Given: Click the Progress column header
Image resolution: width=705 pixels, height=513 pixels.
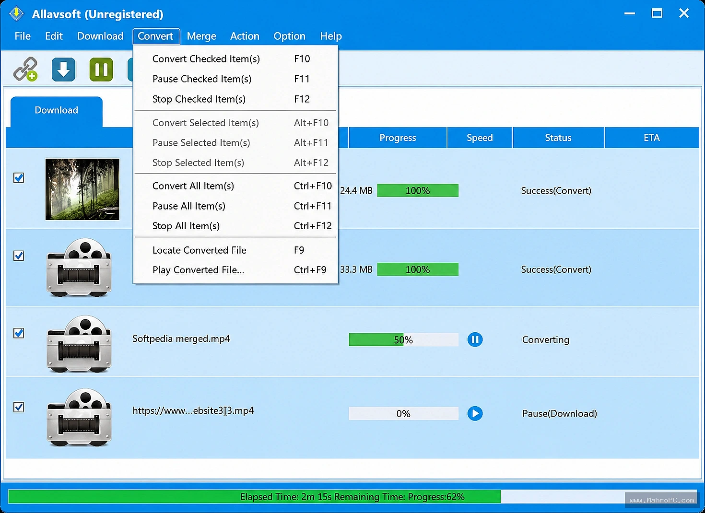Looking at the screenshot, I should click(x=398, y=138).
